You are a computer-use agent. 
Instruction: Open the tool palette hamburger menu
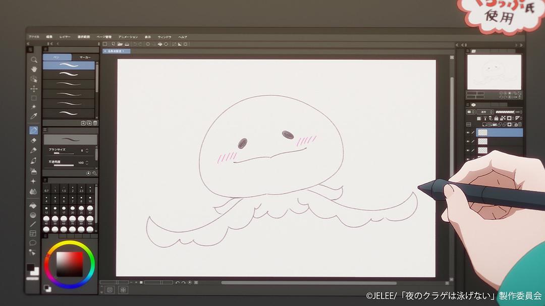tap(31, 50)
